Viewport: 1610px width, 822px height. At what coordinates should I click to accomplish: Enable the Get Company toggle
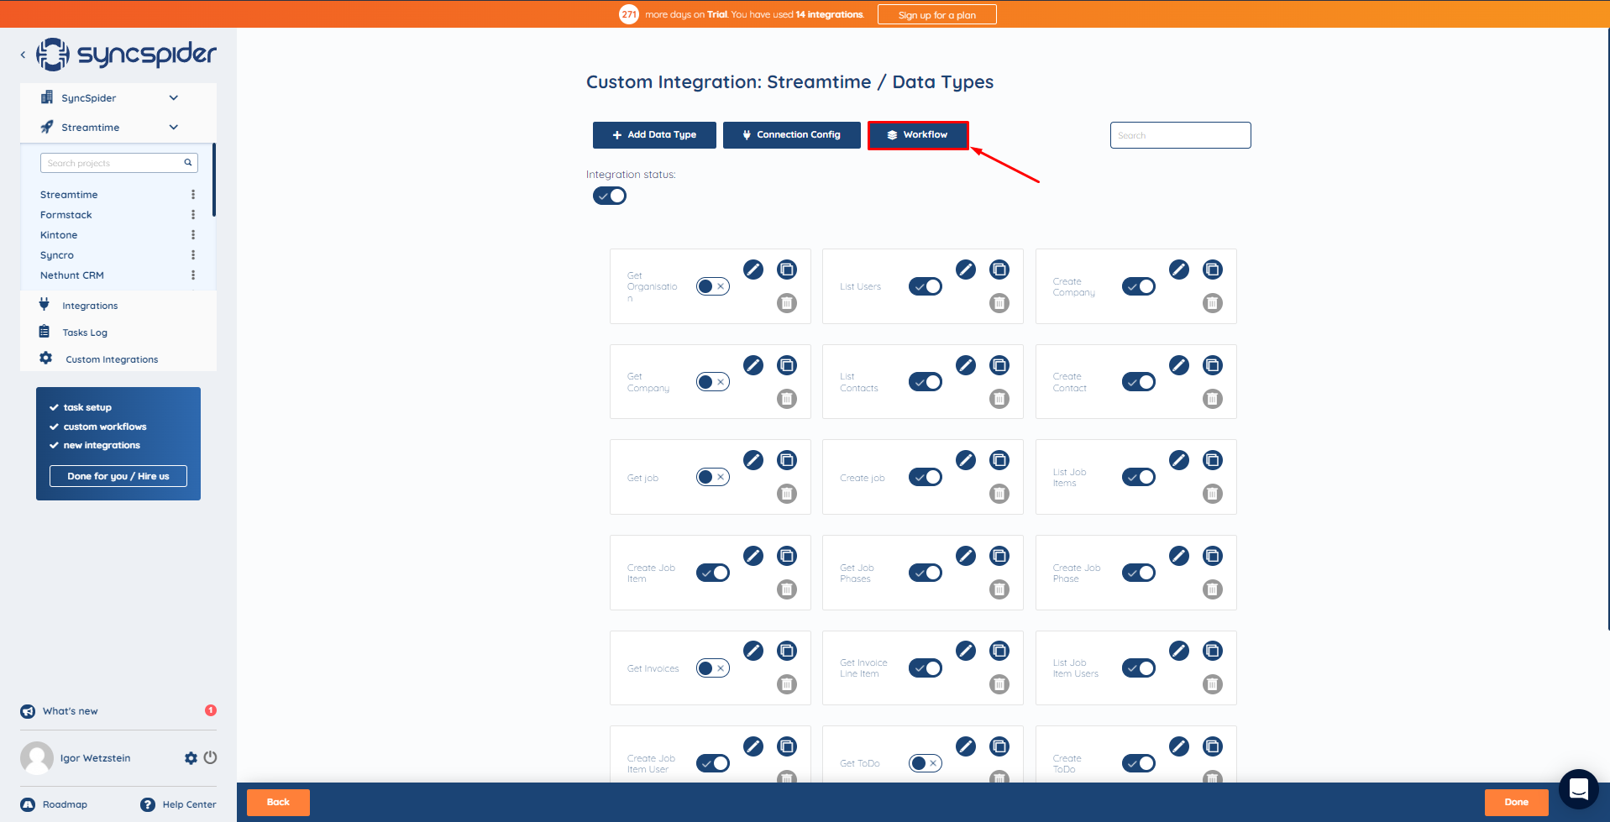click(x=713, y=382)
